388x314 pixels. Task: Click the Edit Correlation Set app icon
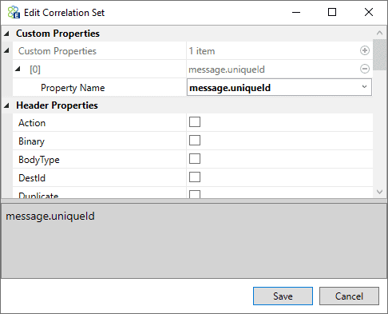14,12
